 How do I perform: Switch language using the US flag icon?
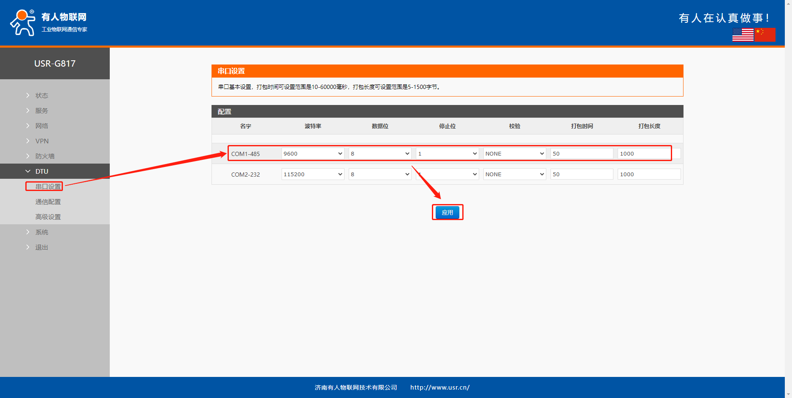[x=743, y=35]
